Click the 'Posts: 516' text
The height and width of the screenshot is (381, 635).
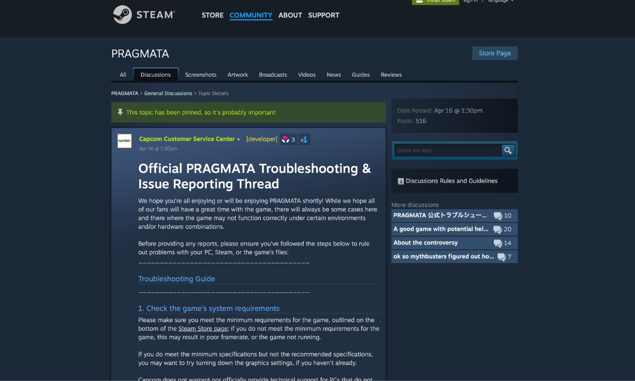412,121
